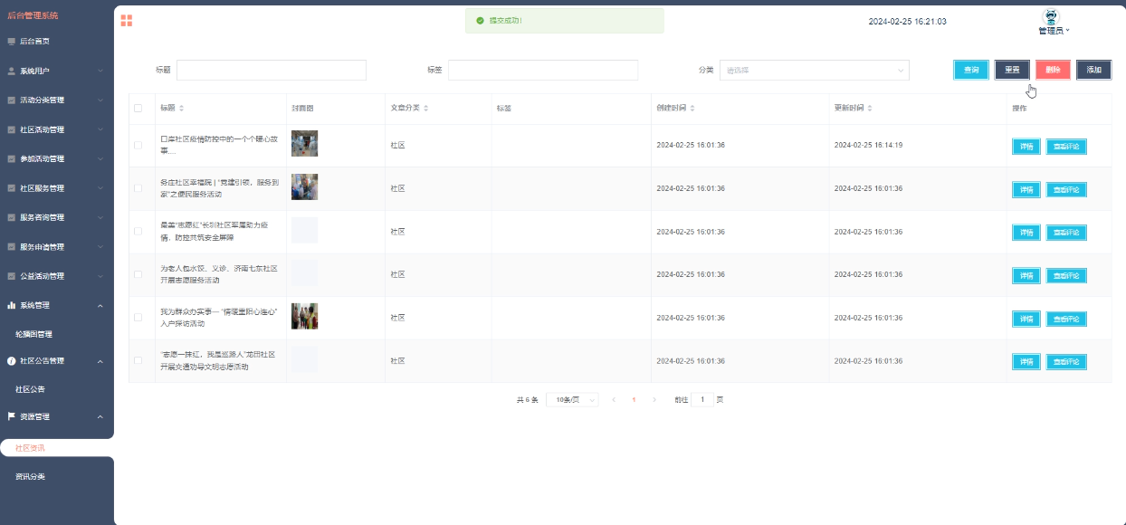Open the 管理员 account dropdown
The image size is (1126, 525).
tap(1054, 31)
